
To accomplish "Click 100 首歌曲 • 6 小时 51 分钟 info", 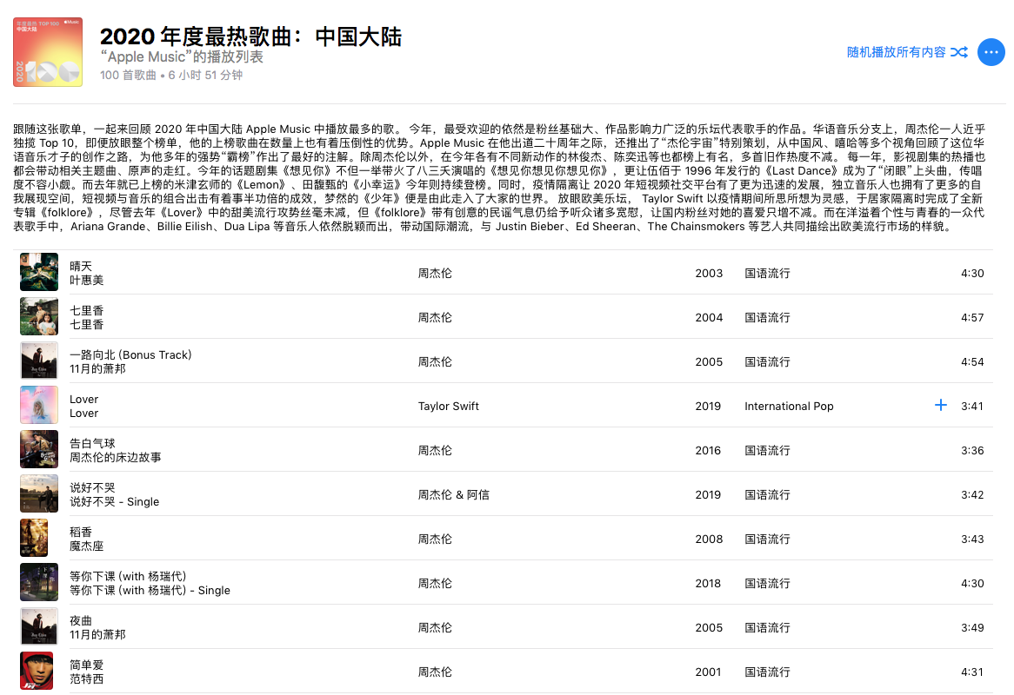I will [x=171, y=75].
